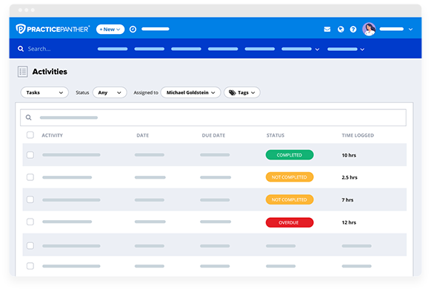The height and width of the screenshot is (291, 431).
Task: Sort by the DUE DATE column header
Action: point(213,135)
